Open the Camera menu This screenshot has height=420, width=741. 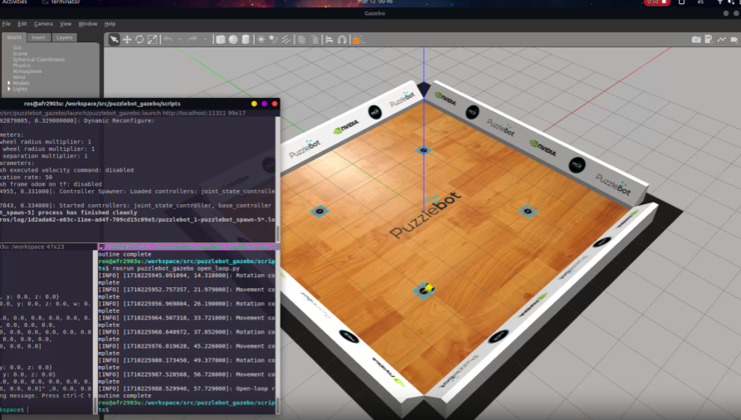[x=43, y=23]
